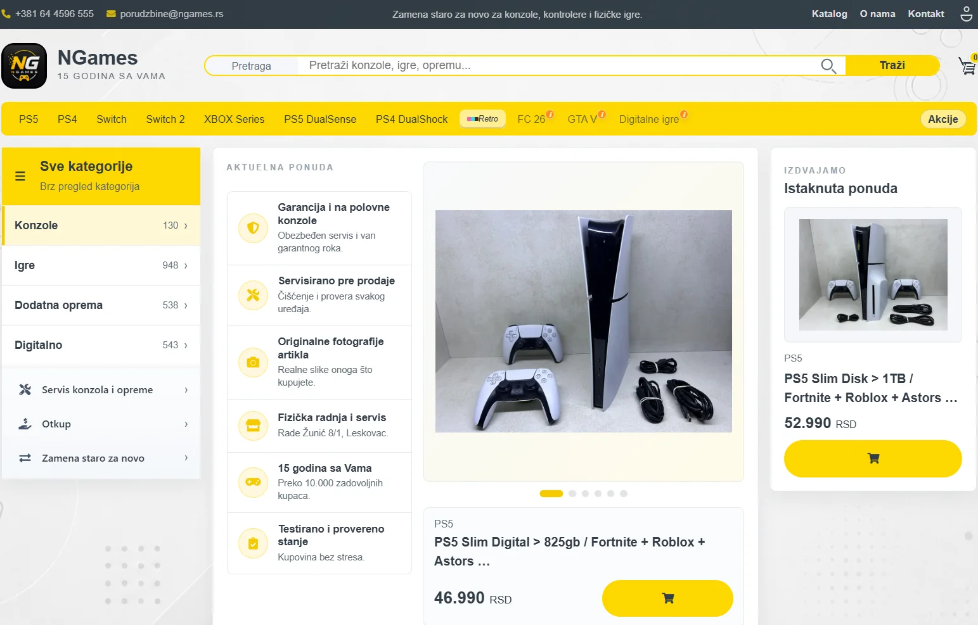Open the featured PS5 Slim Disk thumbnail
This screenshot has height=625, width=978.
873,275
